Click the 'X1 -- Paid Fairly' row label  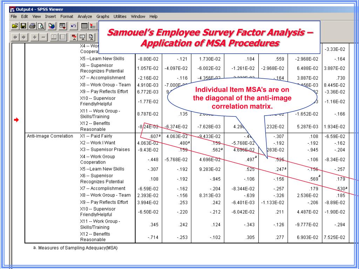click(96, 136)
